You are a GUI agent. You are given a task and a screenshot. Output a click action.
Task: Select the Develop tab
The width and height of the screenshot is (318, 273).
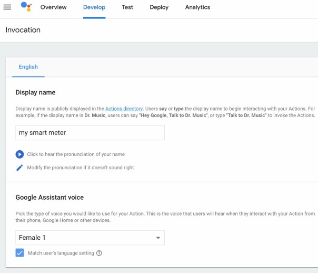(x=94, y=7)
